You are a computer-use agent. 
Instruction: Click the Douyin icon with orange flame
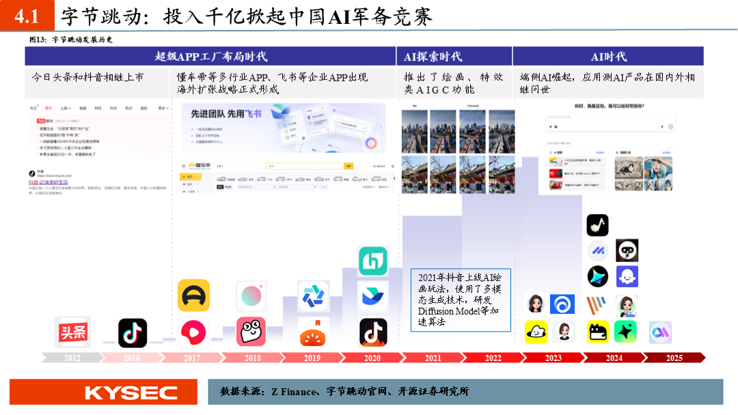[x=373, y=332]
